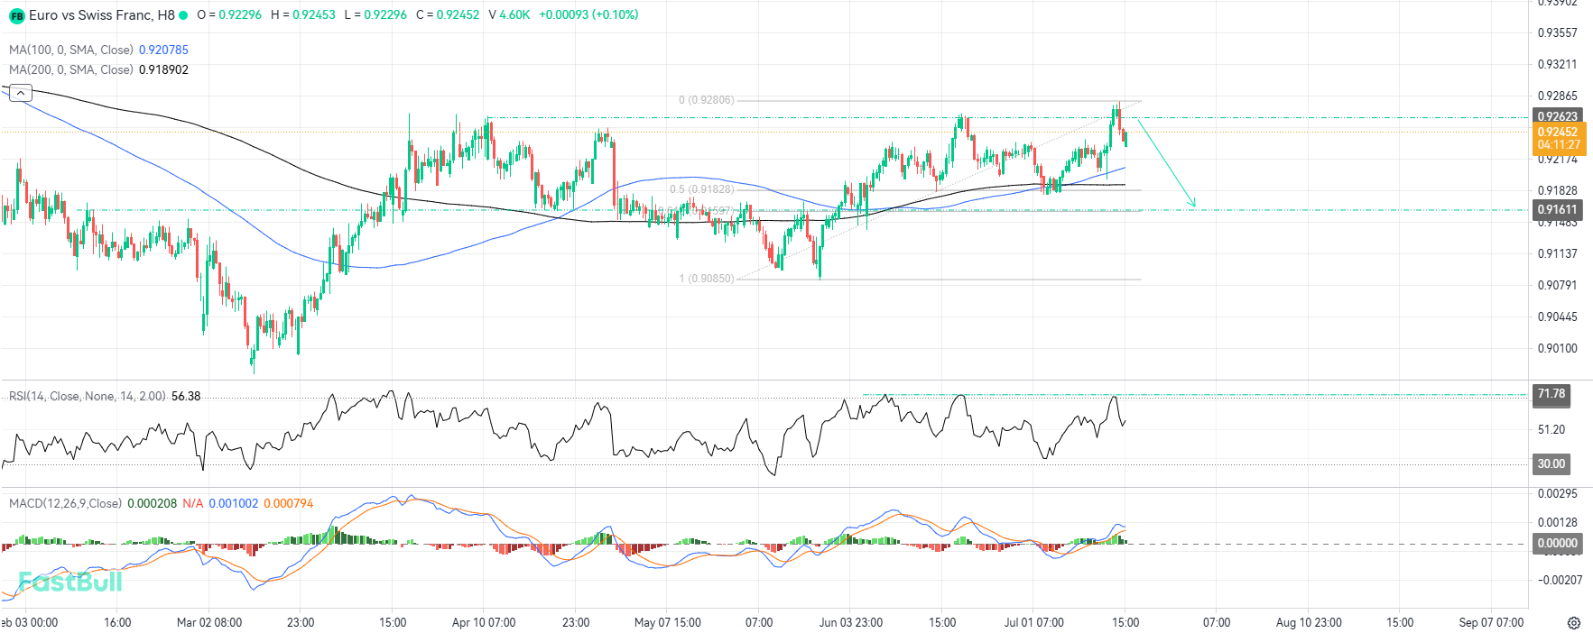The height and width of the screenshot is (633, 1593).
Task: Click the MACD signal value 0.001002
Action: (234, 503)
